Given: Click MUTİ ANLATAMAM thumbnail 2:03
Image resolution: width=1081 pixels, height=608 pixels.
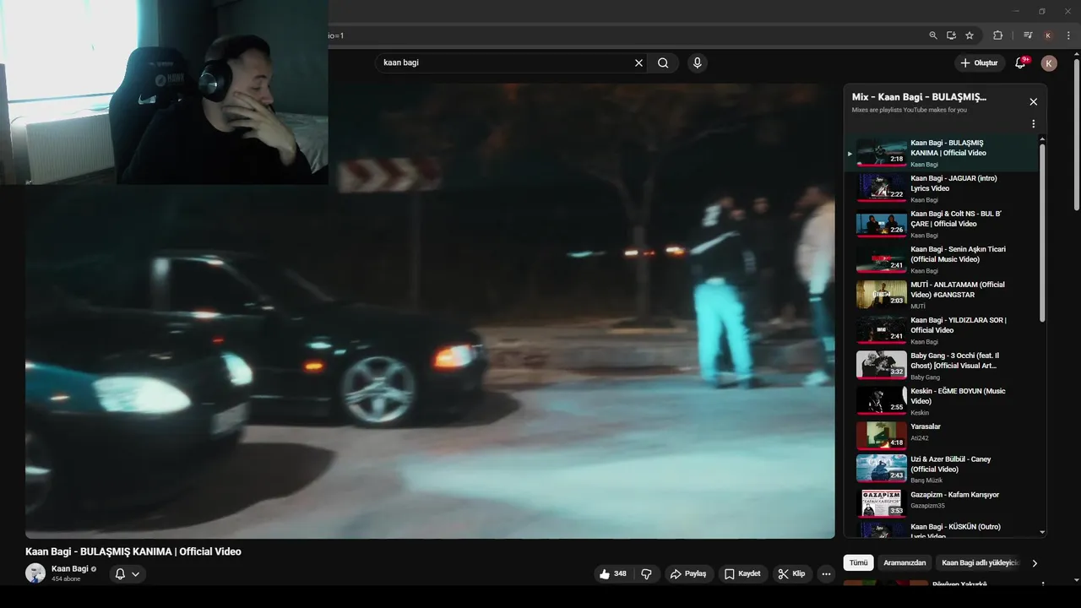Looking at the screenshot, I should [x=881, y=295].
